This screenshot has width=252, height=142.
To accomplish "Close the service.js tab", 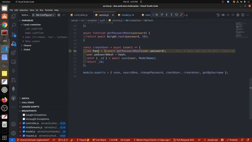I will (113, 15).
